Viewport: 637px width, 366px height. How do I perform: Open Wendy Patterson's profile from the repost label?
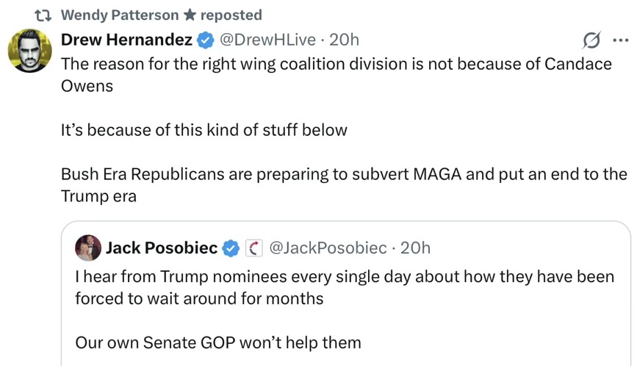119,15
